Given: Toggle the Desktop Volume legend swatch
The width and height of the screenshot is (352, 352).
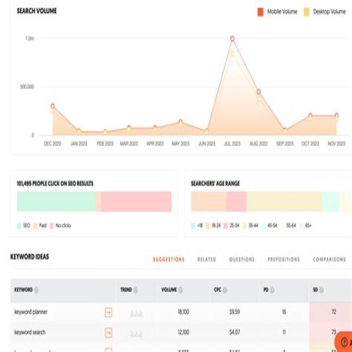Looking at the screenshot, I should [x=306, y=12].
